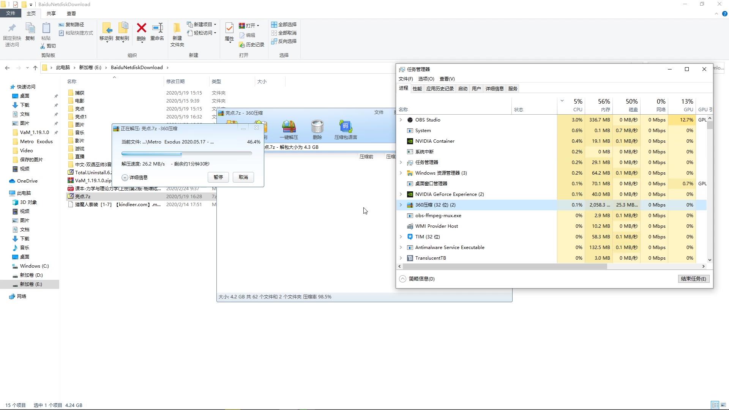Screen dimensions: 729x410
Task: Click the New folder (新建文件夹) icon
Action: (177, 28)
